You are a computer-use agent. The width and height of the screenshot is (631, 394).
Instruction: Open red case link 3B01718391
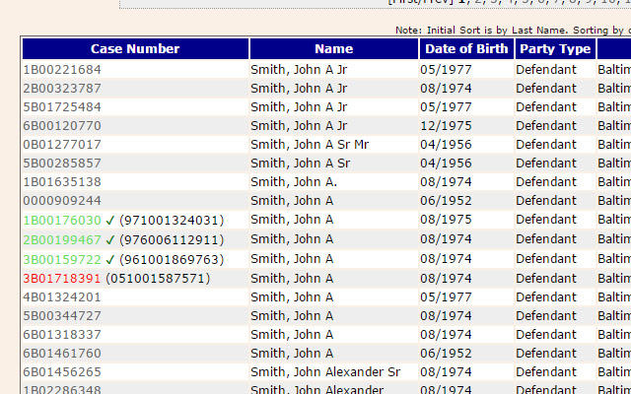click(62, 278)
